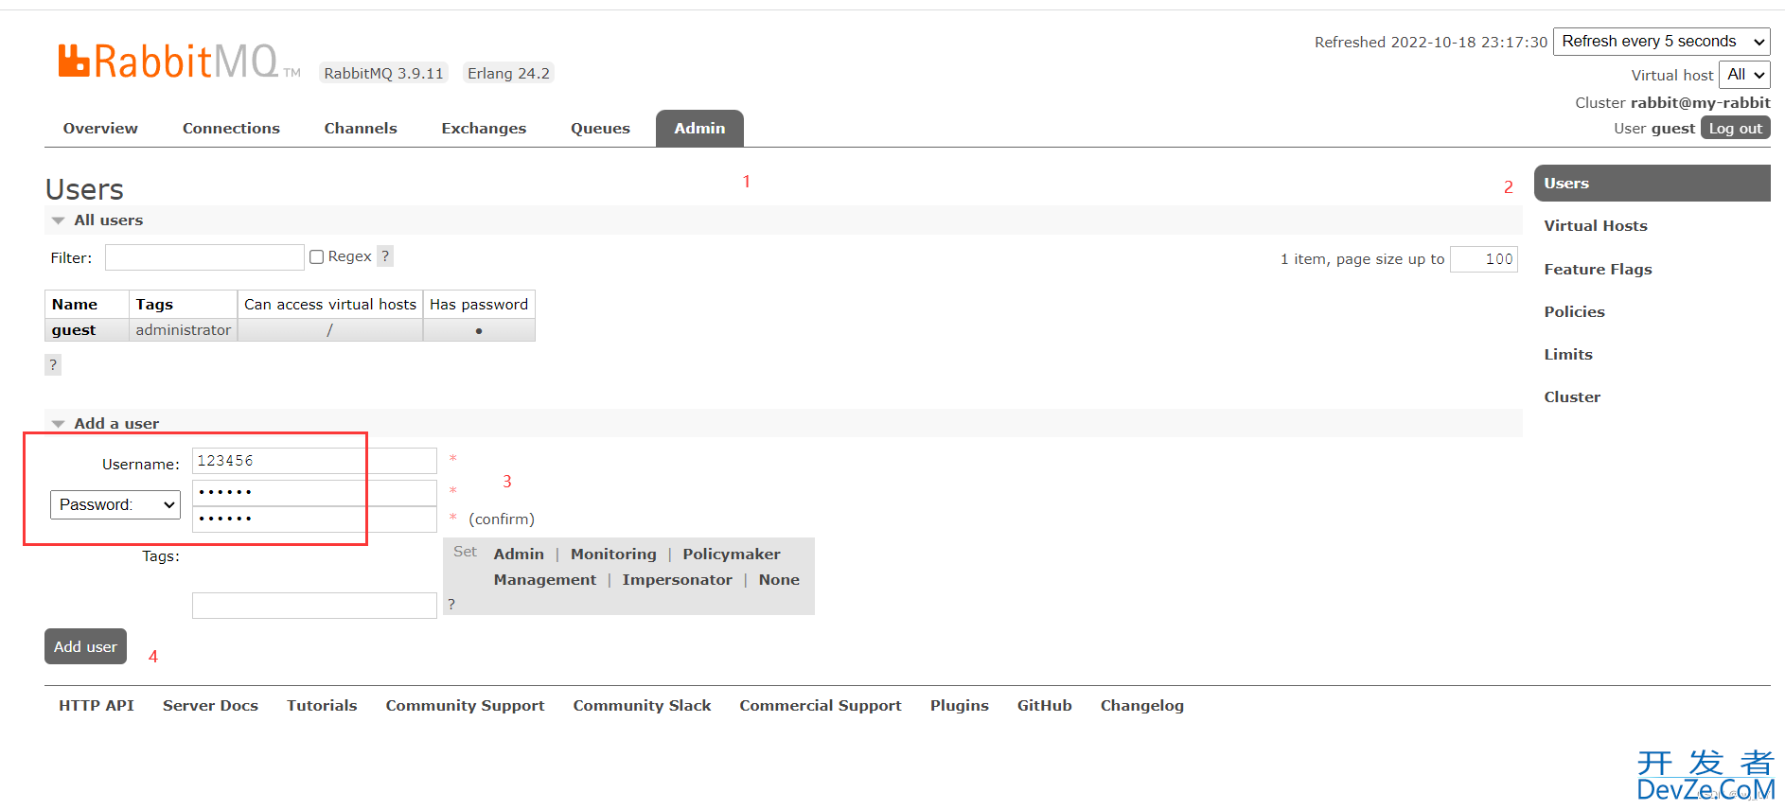Select the Admin tab
The image size is (1785, 810).
click(699, 129)
